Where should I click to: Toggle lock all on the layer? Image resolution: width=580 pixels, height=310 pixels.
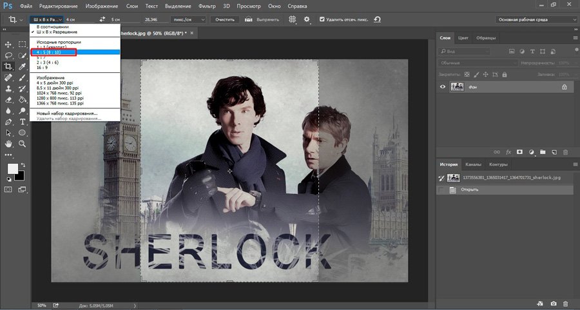pyautogui.click(x=505, y=74)
